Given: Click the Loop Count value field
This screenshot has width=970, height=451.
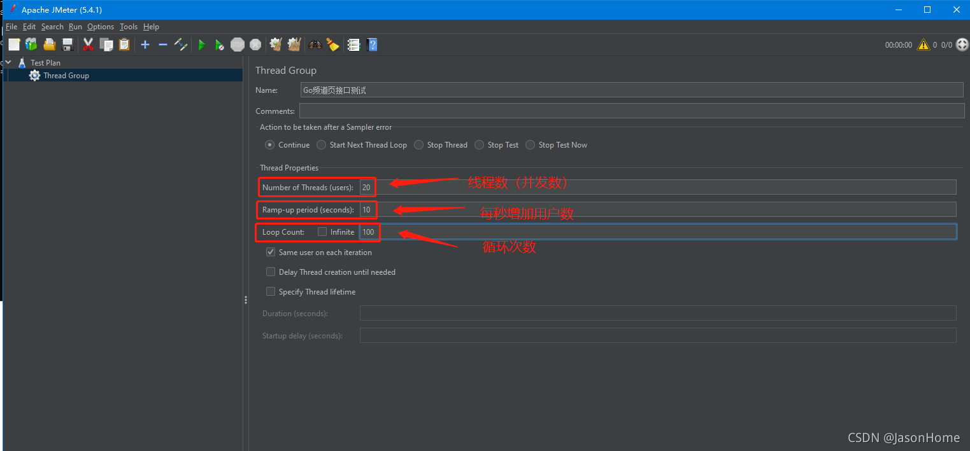Looking at the screenshot, I should [658, 232].
